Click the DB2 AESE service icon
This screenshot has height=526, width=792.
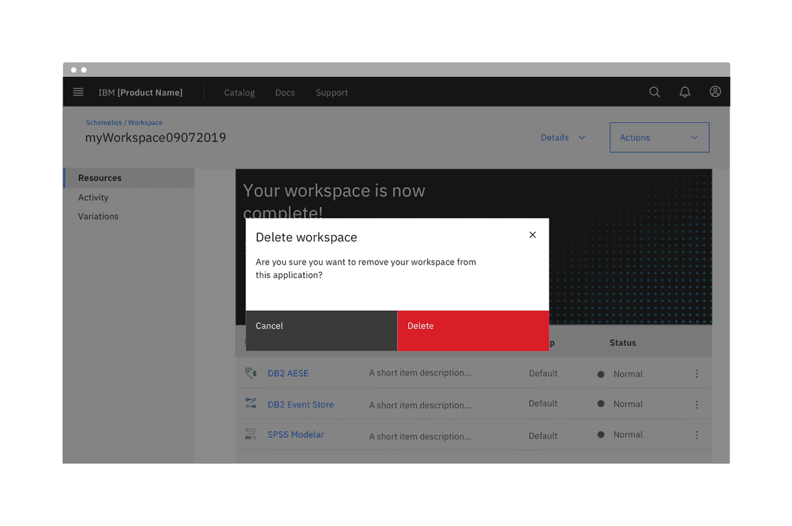(251, 373)
